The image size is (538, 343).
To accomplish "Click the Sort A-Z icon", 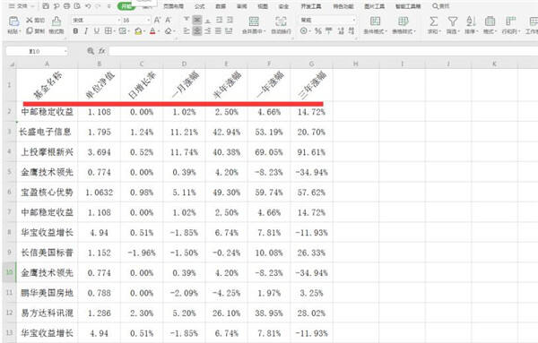I will point(471,21).
